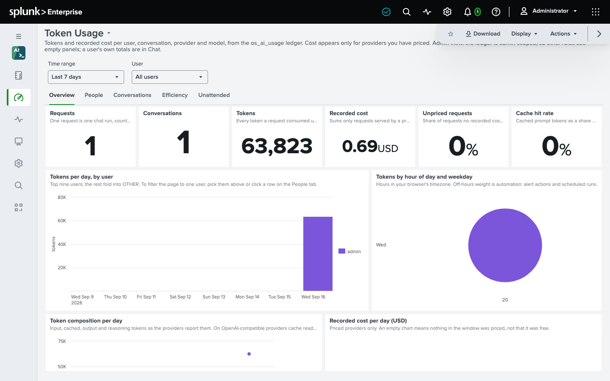The width and height of the screenshot is (610, 381).
Task: Click the purple Wed hour bubble
Action: coord(505,245)
